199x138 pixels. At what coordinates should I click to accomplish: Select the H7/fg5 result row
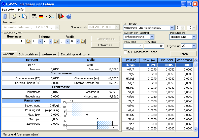coord(157,79)
